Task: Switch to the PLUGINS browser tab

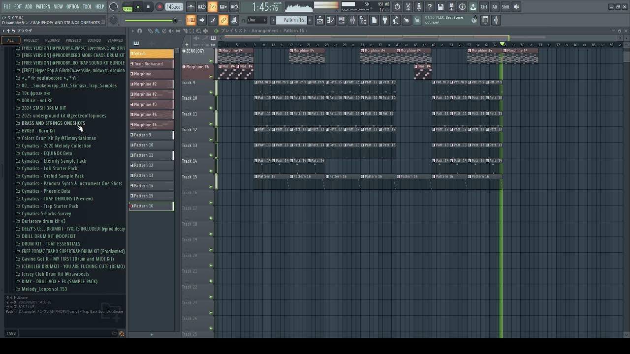Action: click(x=52, y=40)
